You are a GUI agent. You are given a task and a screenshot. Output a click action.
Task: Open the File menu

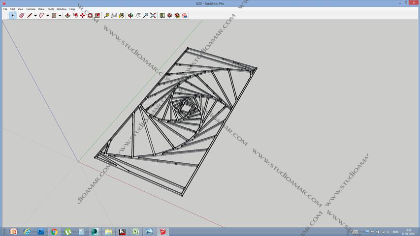[x=5, y=9]
